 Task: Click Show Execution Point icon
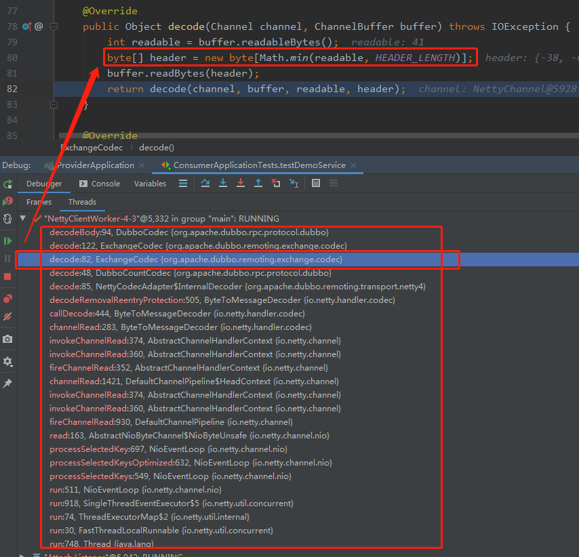[183, 184]
